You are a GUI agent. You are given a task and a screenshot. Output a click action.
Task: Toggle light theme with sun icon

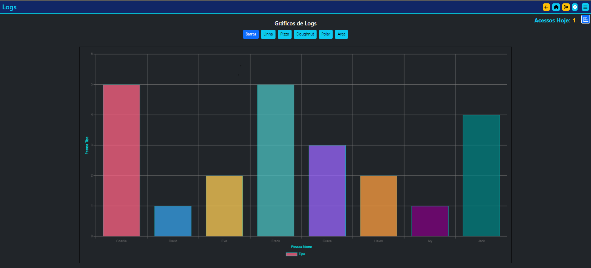pos(575,7)
